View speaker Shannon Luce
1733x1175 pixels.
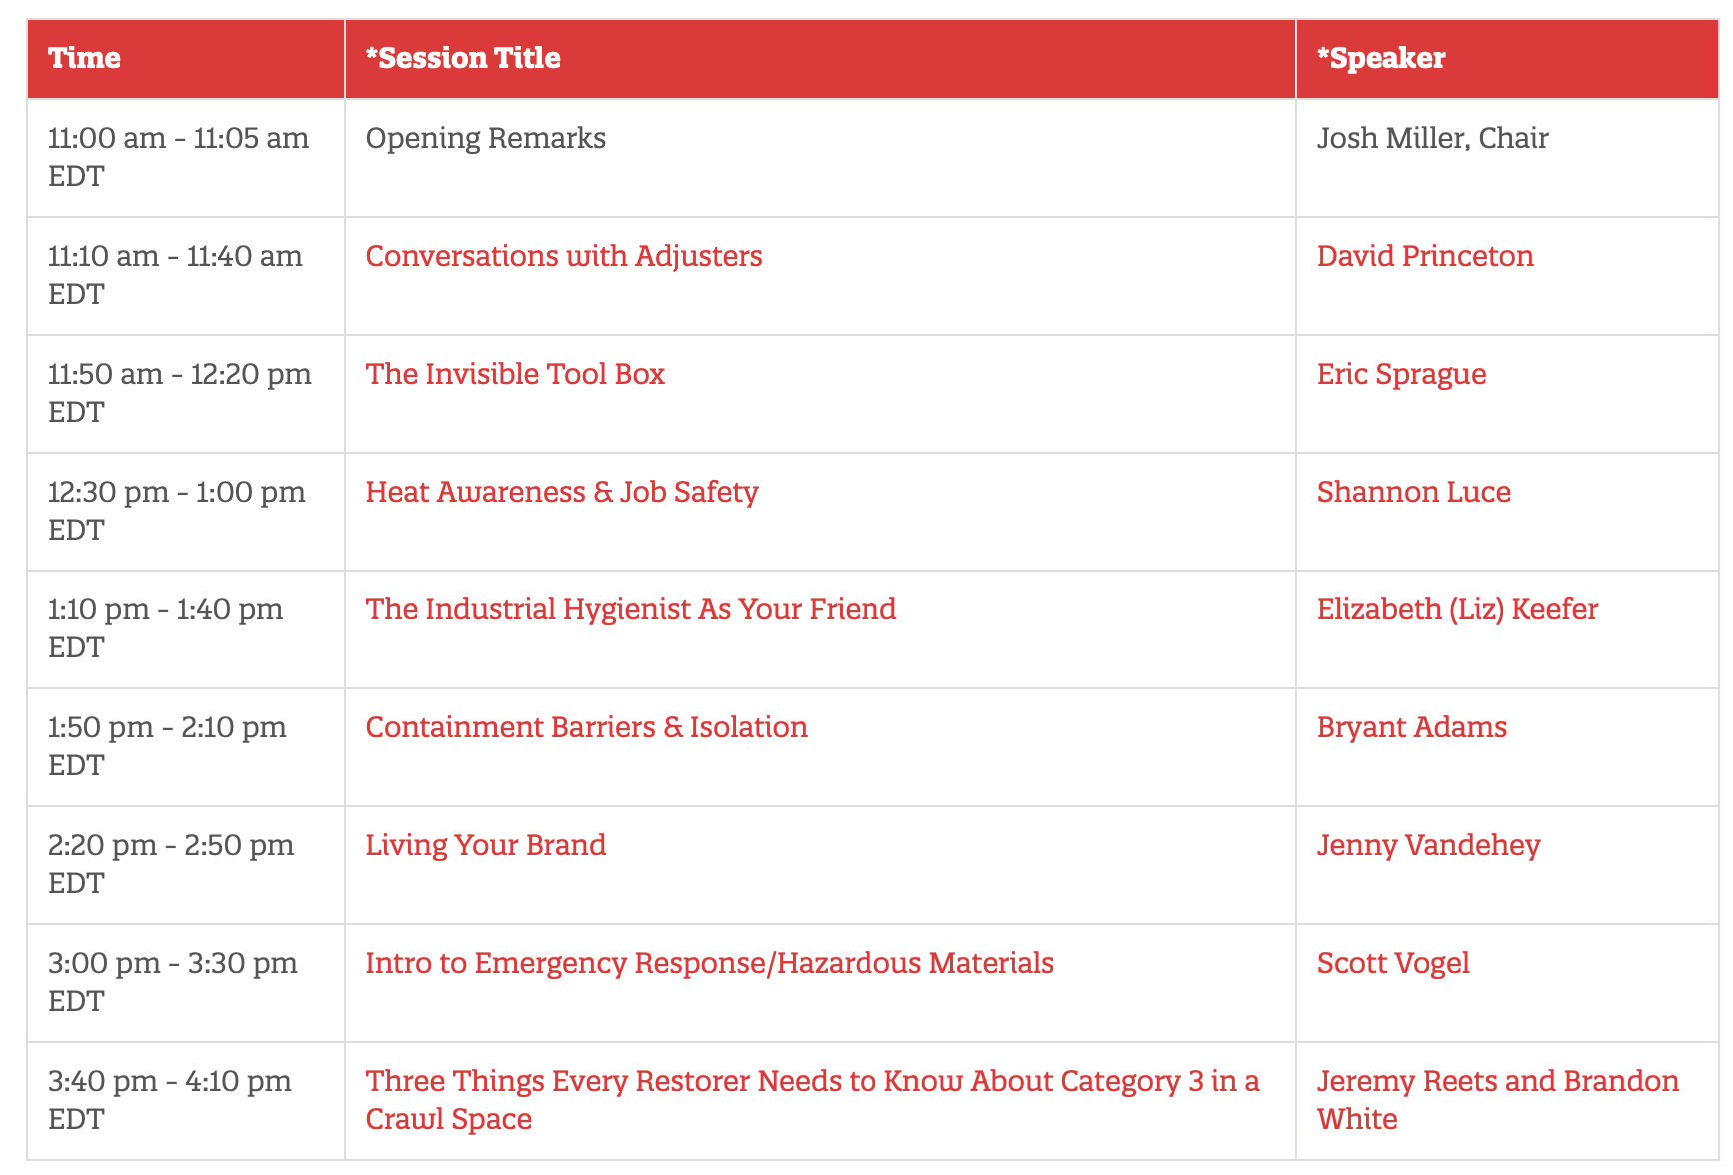pos(1413,492)
